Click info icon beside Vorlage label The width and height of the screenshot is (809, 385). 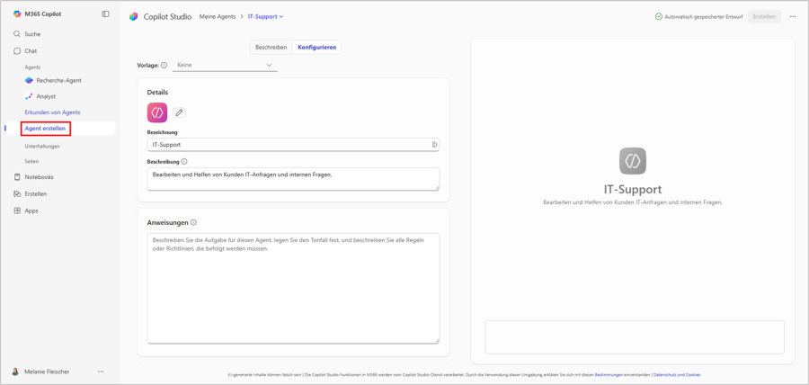click(x=164, y=66)
